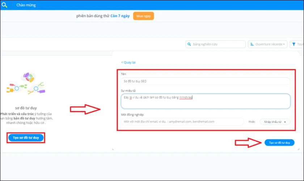Click the Còn 7 ngày trial text
Viewport: 304px width, 181px height.
(x=120, y=16)
